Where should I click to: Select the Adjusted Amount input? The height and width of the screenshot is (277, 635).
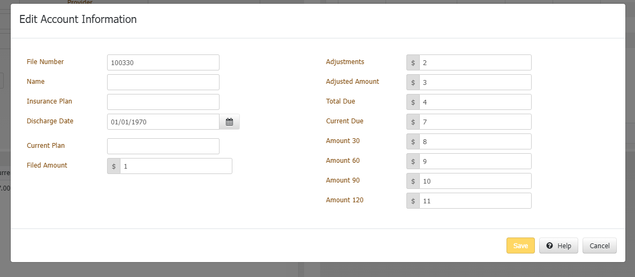pos(475,82)
